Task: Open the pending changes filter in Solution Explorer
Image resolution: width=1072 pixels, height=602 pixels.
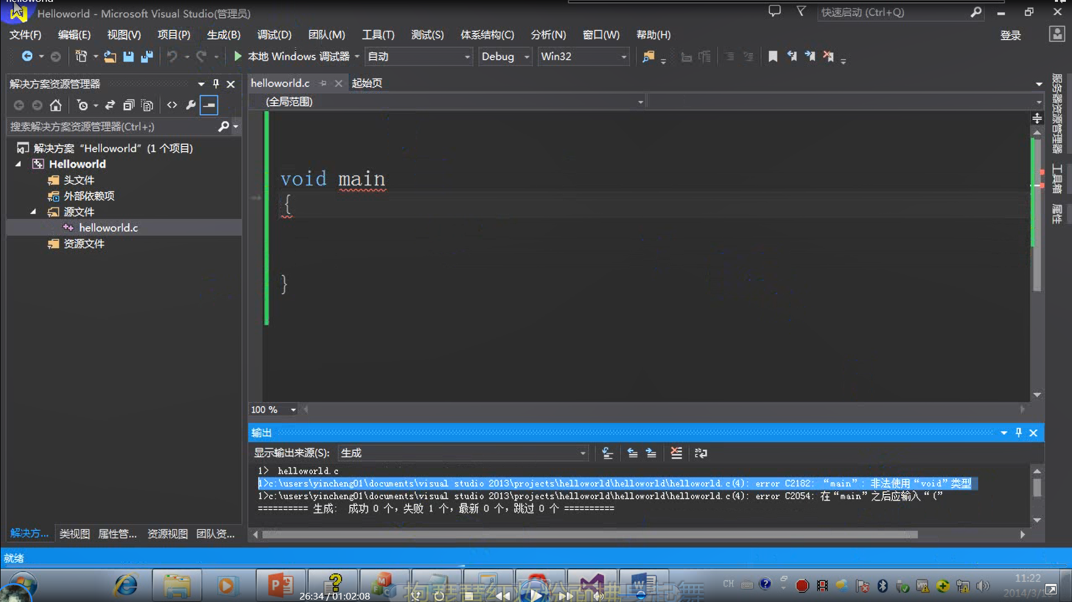Action: point(82,105)
